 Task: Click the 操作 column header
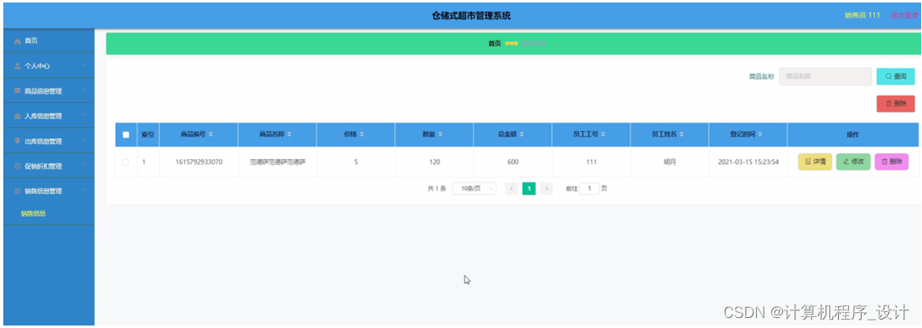852,135
